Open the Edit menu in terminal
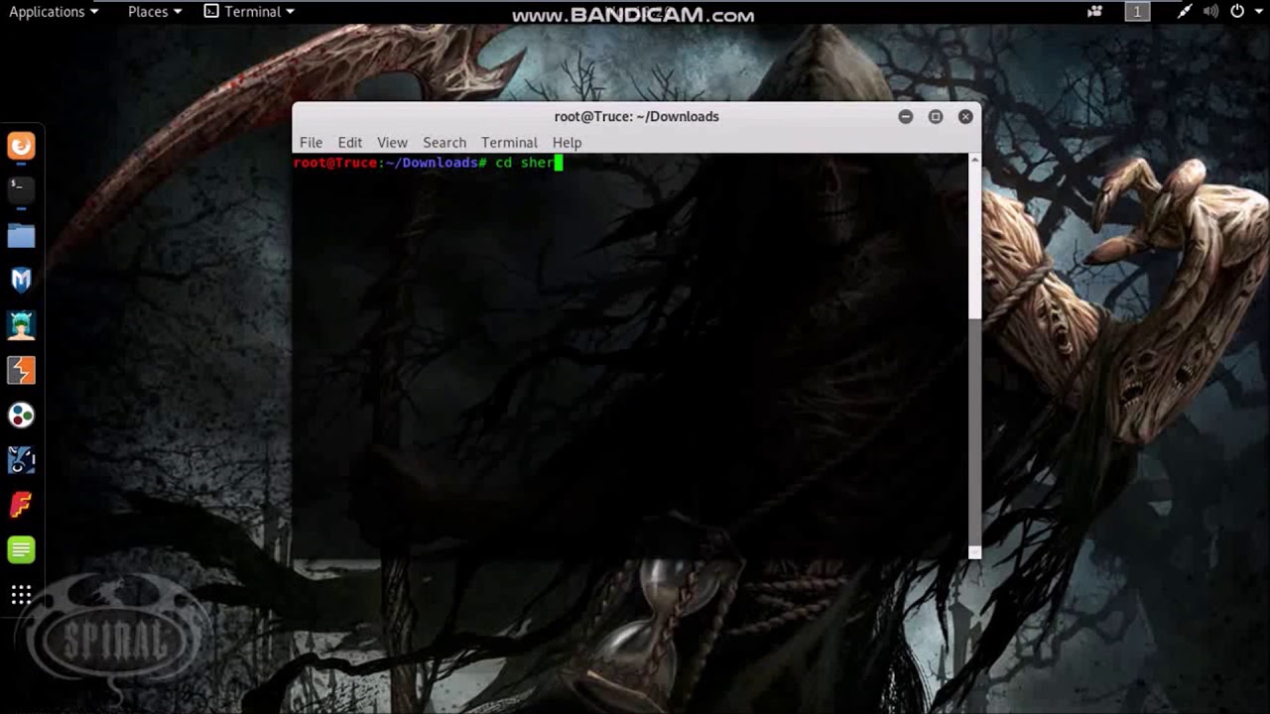 349,143
